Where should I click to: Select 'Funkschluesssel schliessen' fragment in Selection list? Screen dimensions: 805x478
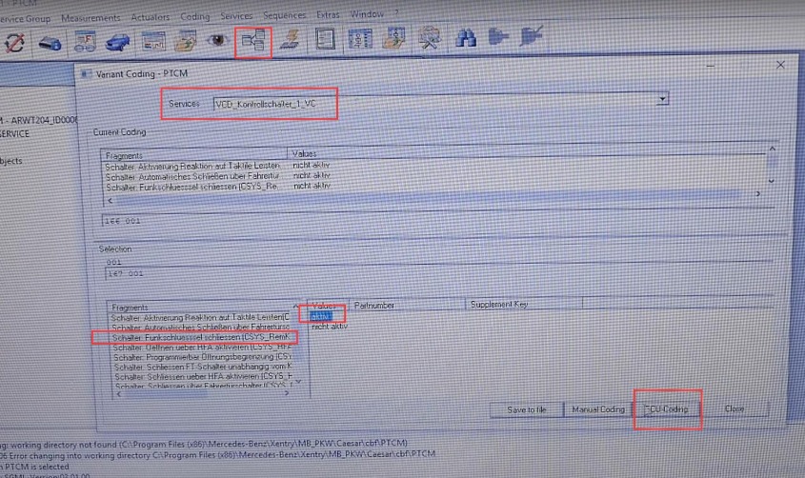click(198, 337)
